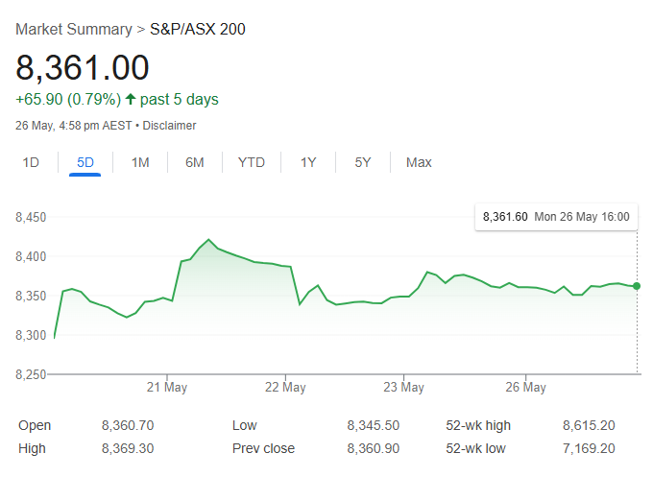Click the 52-wk high label
This screenshot has height=477, width=653.
(478, 425)
